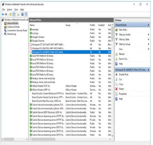Image resolution: width=153 pixels, height=145 pixels.
Task: Click the Help icon under the Honeypot section
Action: pyautogui.click(x=116, y=99)
